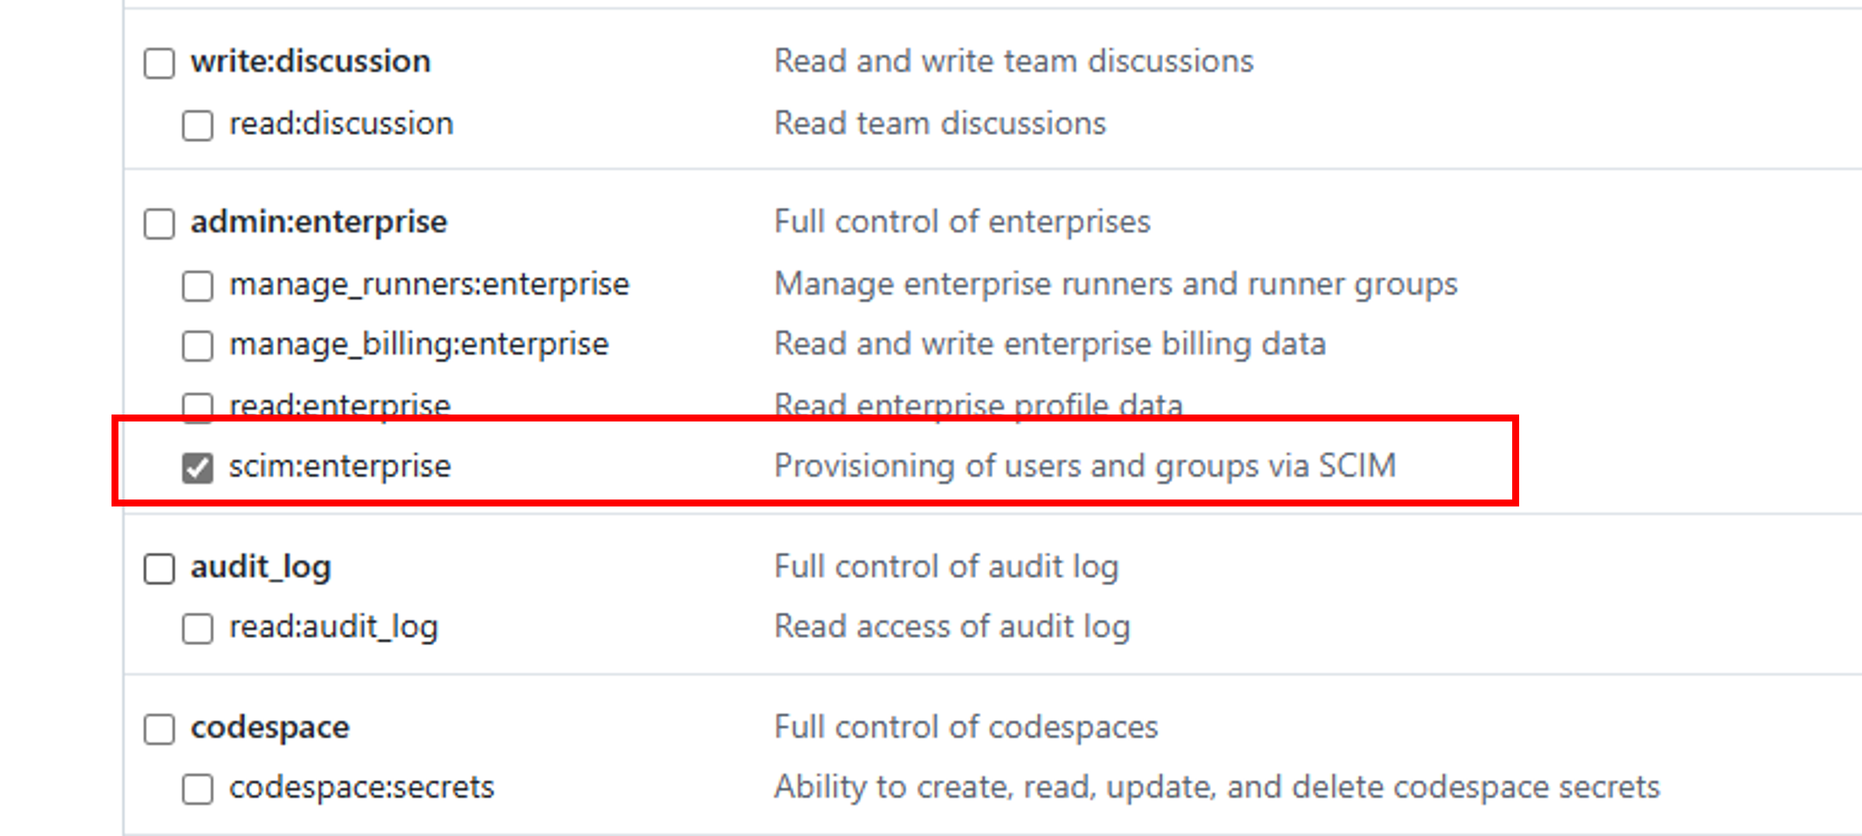Click the codespace:secrets label text
This screenshot has width=1862, height=836.
(362, 787)
